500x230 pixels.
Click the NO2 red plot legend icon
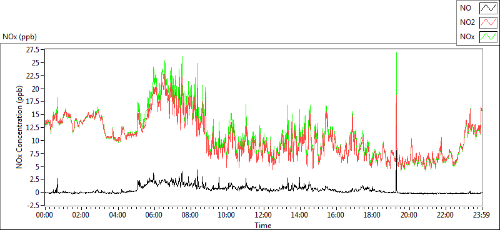point(488,22)
